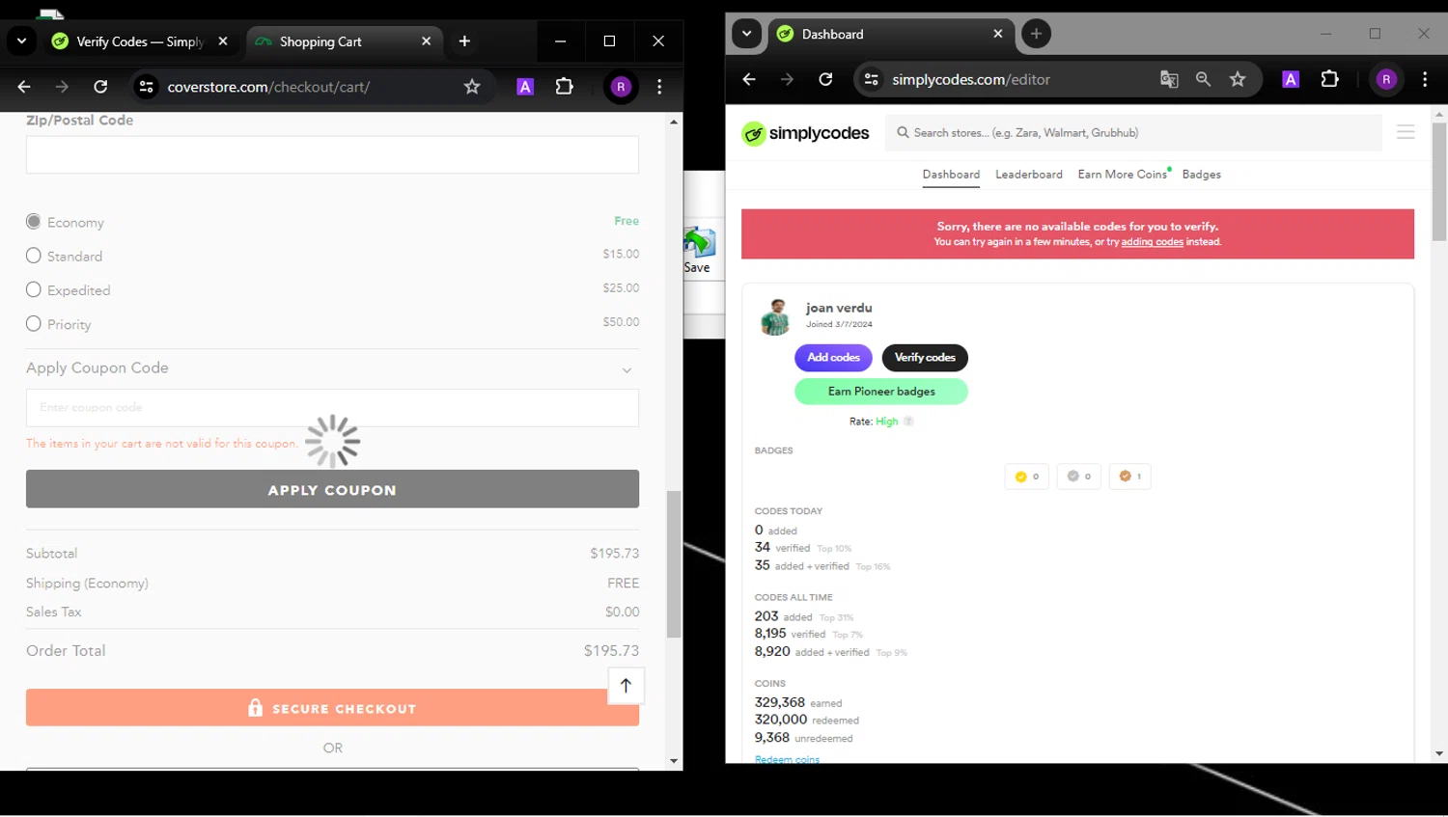Screen dimensions: 1448x817
Task: Click the simplycodes Search stores field
Action: pyautogui.click(x=1133, y=133)
